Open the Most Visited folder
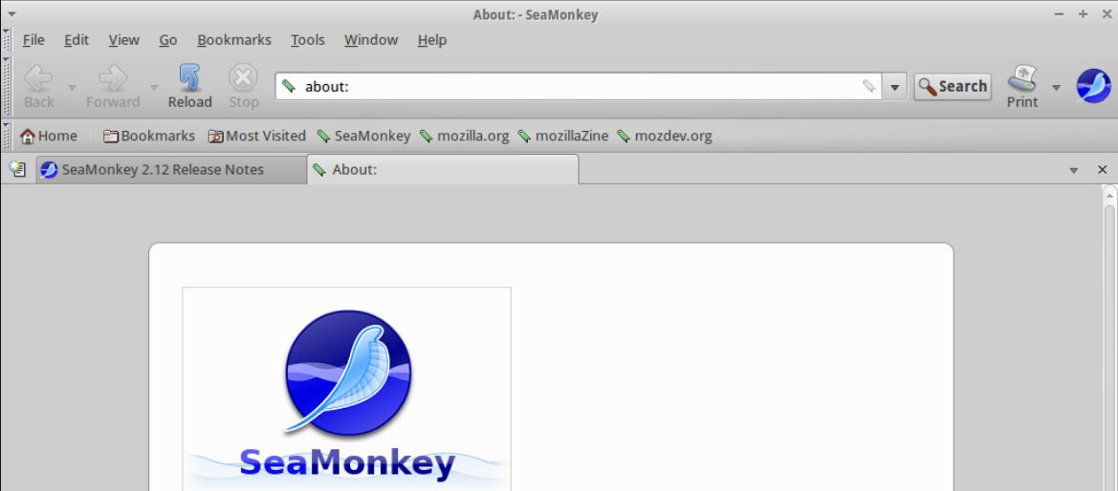The height and width of the screenshot is (491, 1118). [256, 136]
